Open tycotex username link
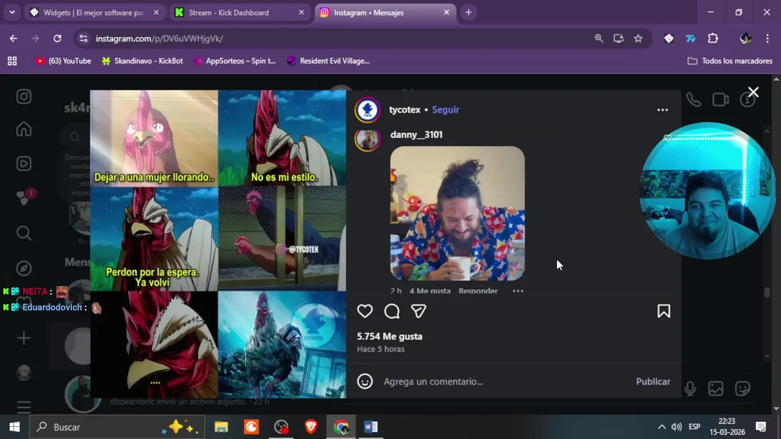This screenshot has height=439, width=781. (405, 110)
